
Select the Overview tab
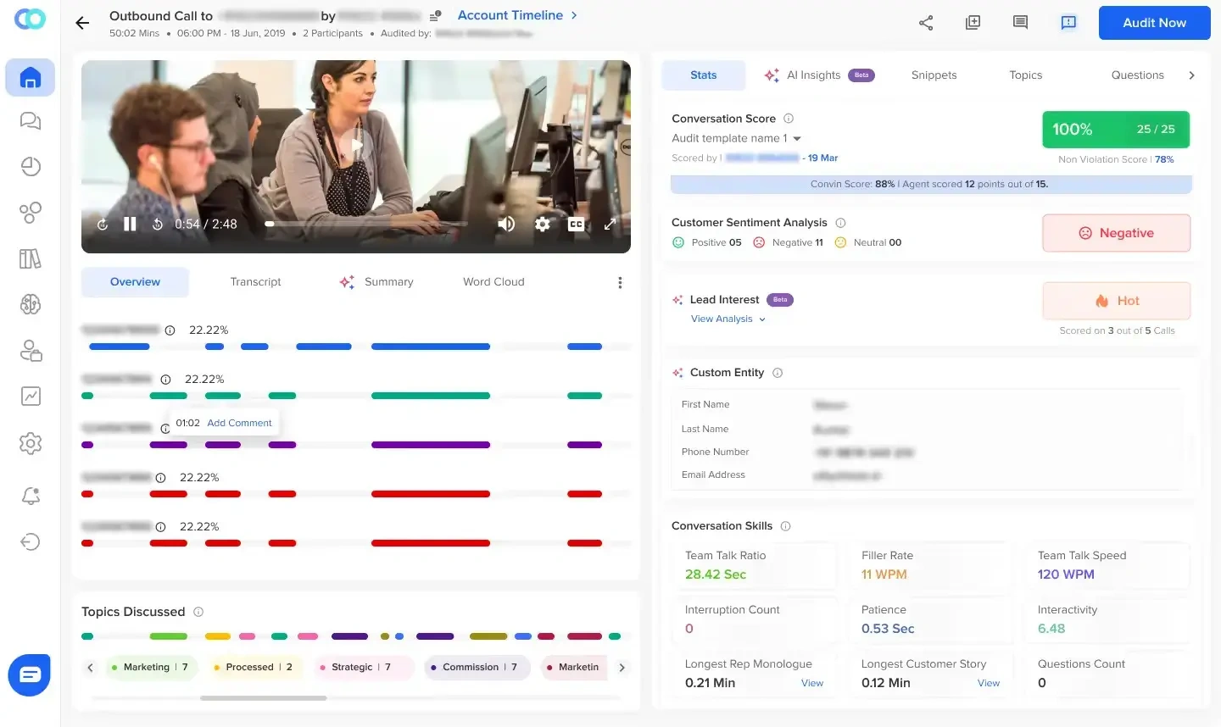(x=135, y=282)
